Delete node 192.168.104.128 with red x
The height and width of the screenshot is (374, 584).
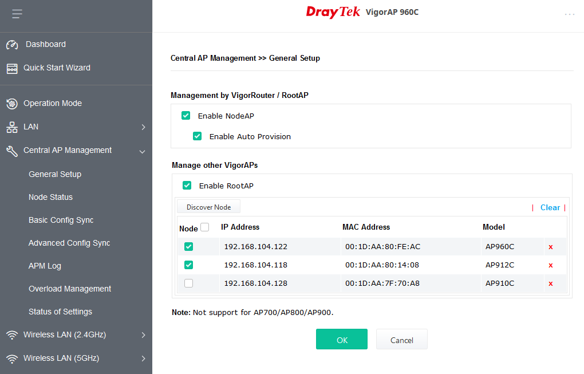point(550,284)
